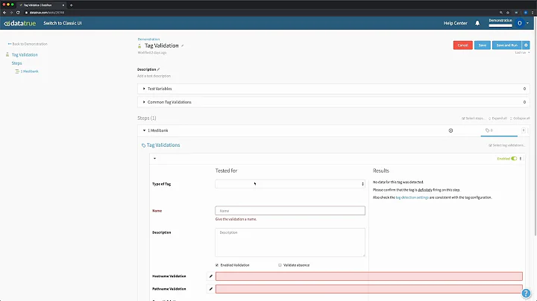Open Tag Validation in sidebar
537x301 pixels.
pos(25,54)
